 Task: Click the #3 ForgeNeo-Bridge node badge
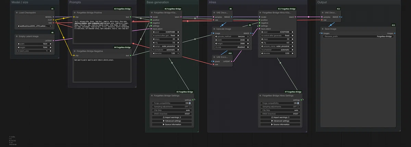(x=123, y=9)
